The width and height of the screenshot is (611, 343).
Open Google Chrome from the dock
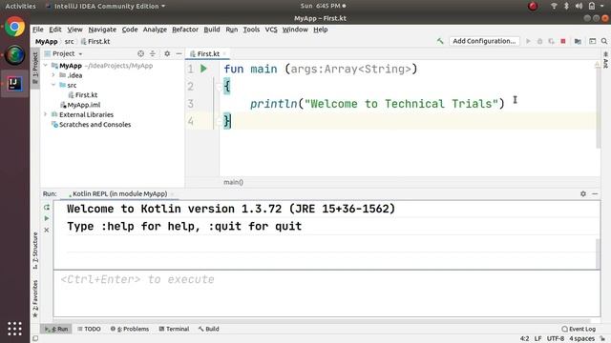coord(15,27)
